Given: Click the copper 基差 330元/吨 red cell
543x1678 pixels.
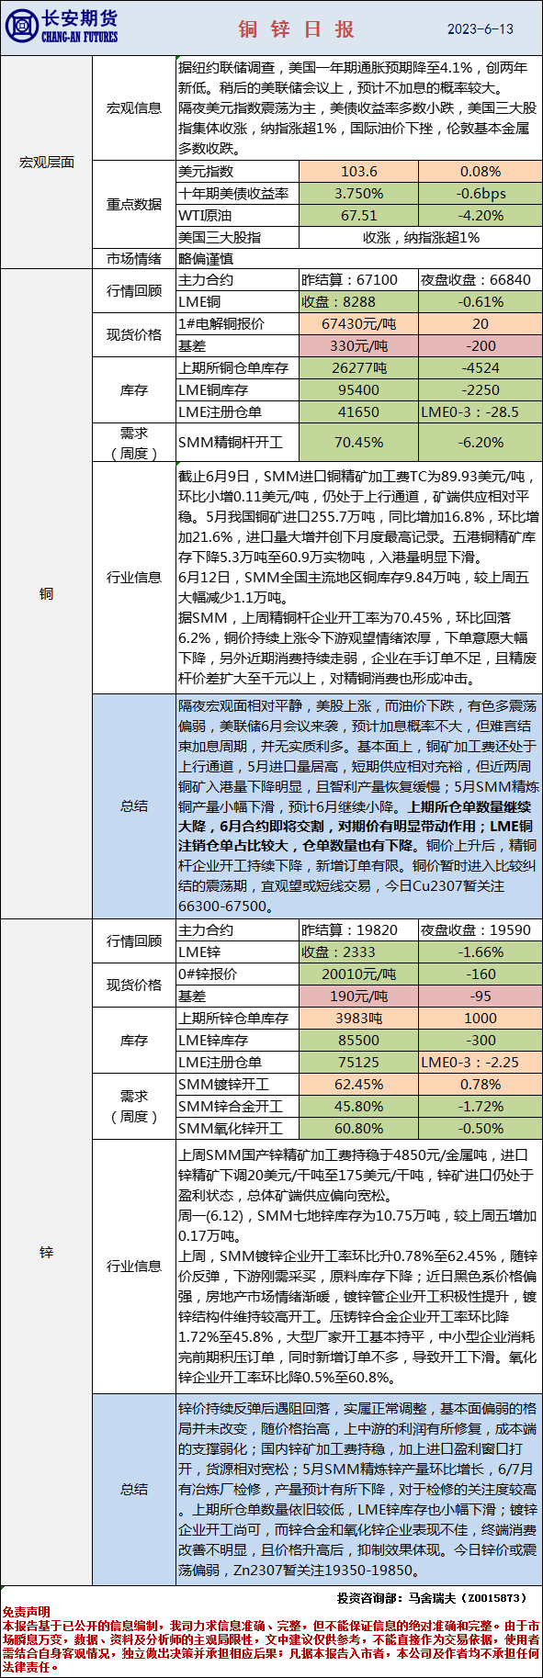Looking at the screenshot, I should coord(358,346).
